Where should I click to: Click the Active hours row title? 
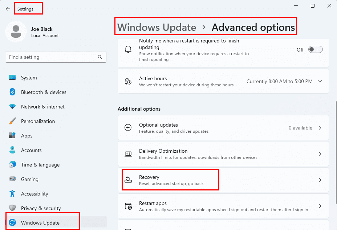(x=153, y=78)
